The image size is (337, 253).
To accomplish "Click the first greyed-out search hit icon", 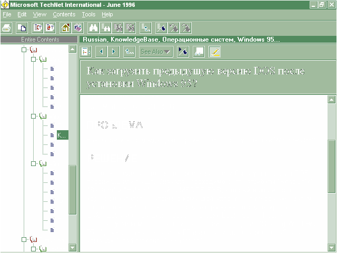I will click(x=118, y=28).
